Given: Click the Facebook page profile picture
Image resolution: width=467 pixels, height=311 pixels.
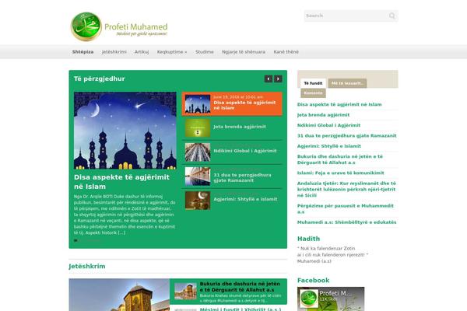Looking at the screenshot, I should (308, 299).
